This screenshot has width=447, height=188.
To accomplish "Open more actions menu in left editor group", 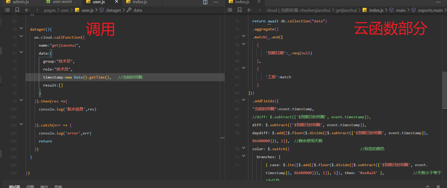I will point(216,2).
